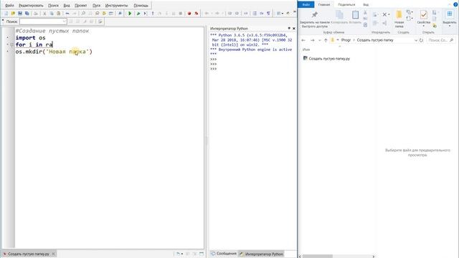This screenshot has height=258, width=459.
Task: Open the Delete dropdown arrow in Explorer ribbon
Action: pyautogui.click(x=389, y=14)
